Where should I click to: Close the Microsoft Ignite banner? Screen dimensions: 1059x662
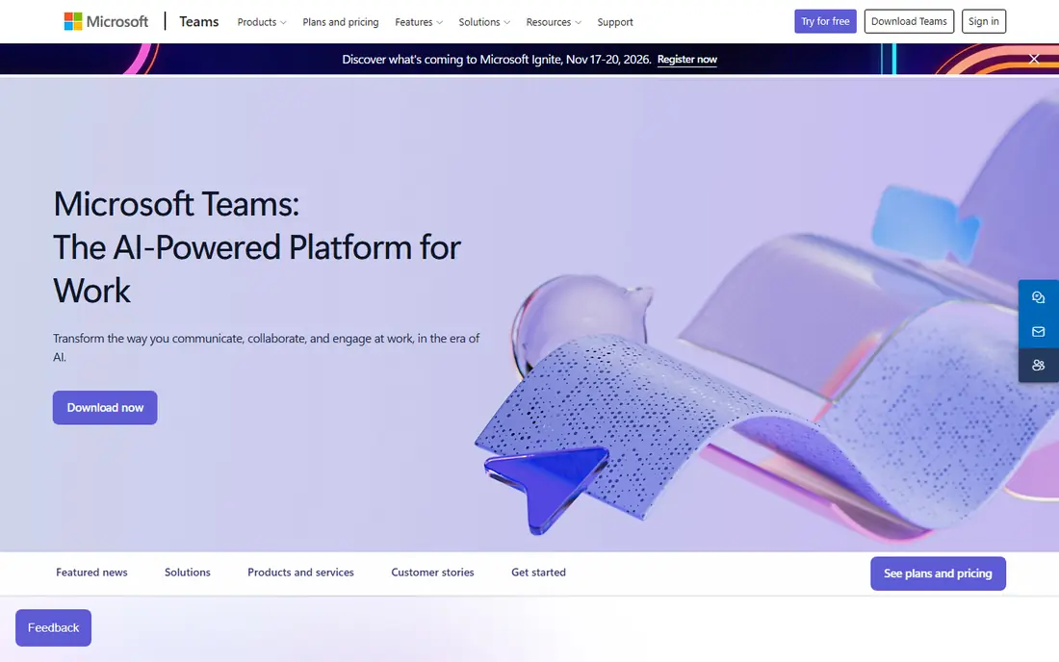click(1034, 59)
